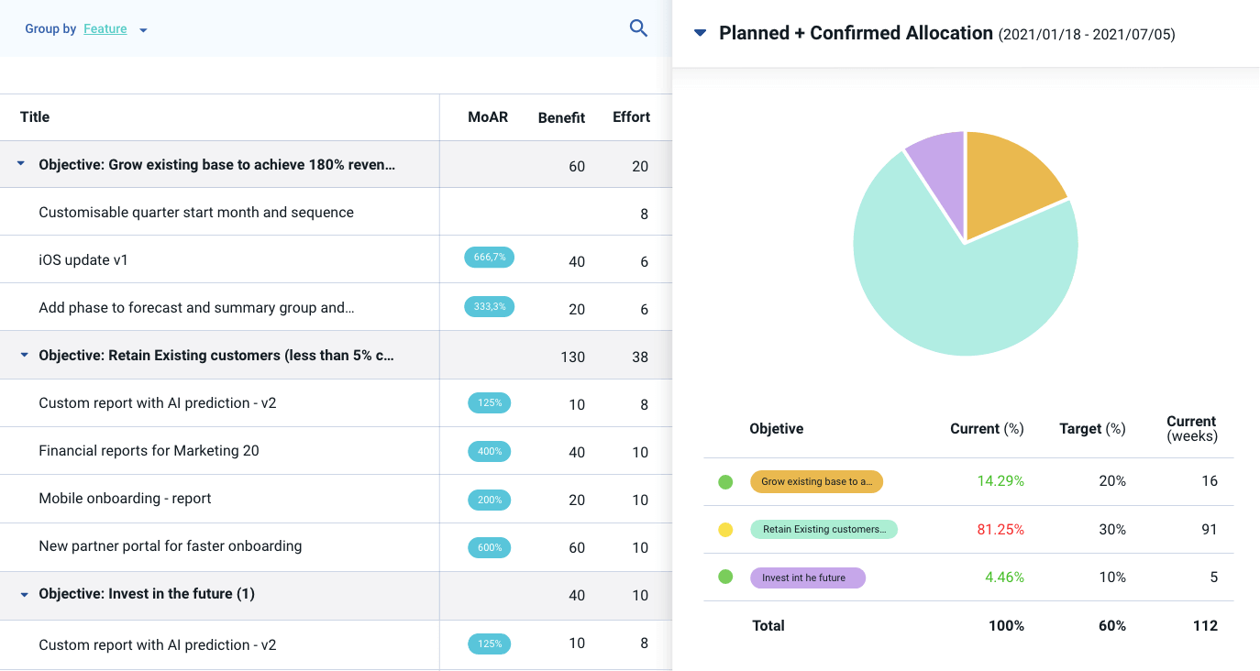Click the 112 total weeks value
Image resolution: width=1260 pixels, height=671 pixels.
point(1205,625)
